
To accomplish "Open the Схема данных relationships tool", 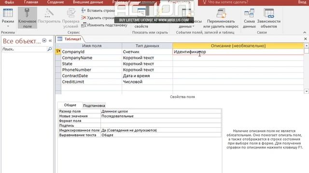I will [249, 18].
